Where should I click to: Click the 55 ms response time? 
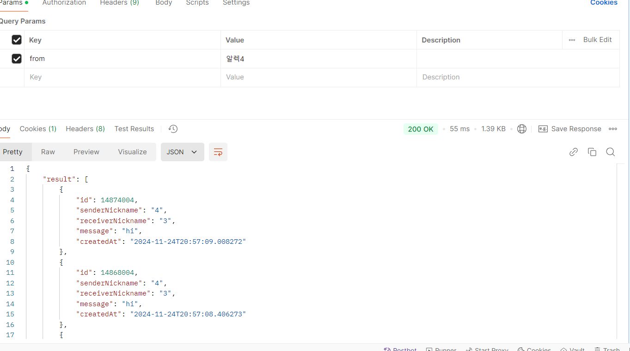[460, 129]
